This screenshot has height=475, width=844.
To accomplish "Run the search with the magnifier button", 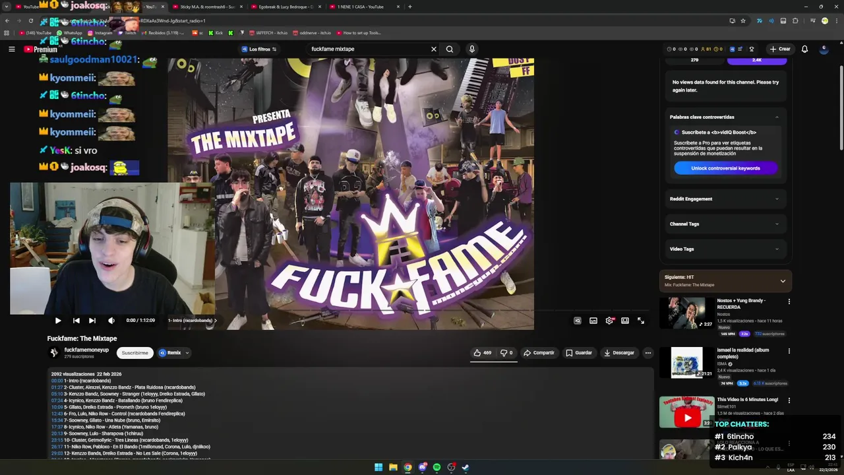I will (x=450, y=49).
